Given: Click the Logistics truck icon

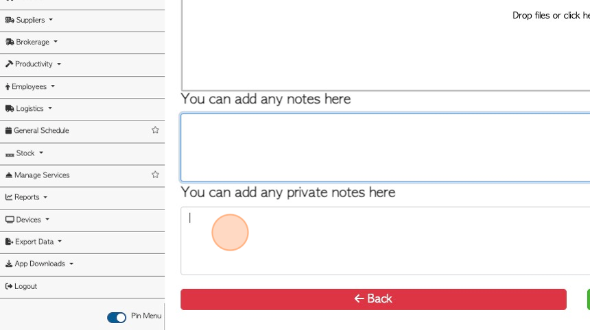Looking at the screenshot, I should (x=10, y=108).
